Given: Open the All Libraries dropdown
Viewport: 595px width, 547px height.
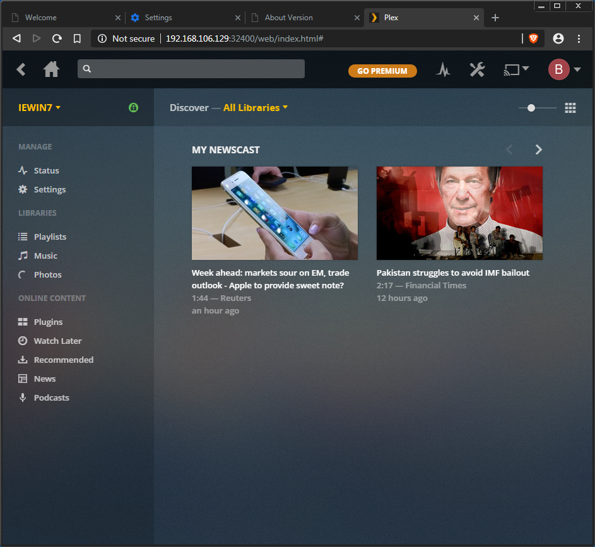Looking at the screenshot, I should tap(256, 108).
